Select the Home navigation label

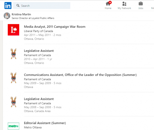pos(108,8)
